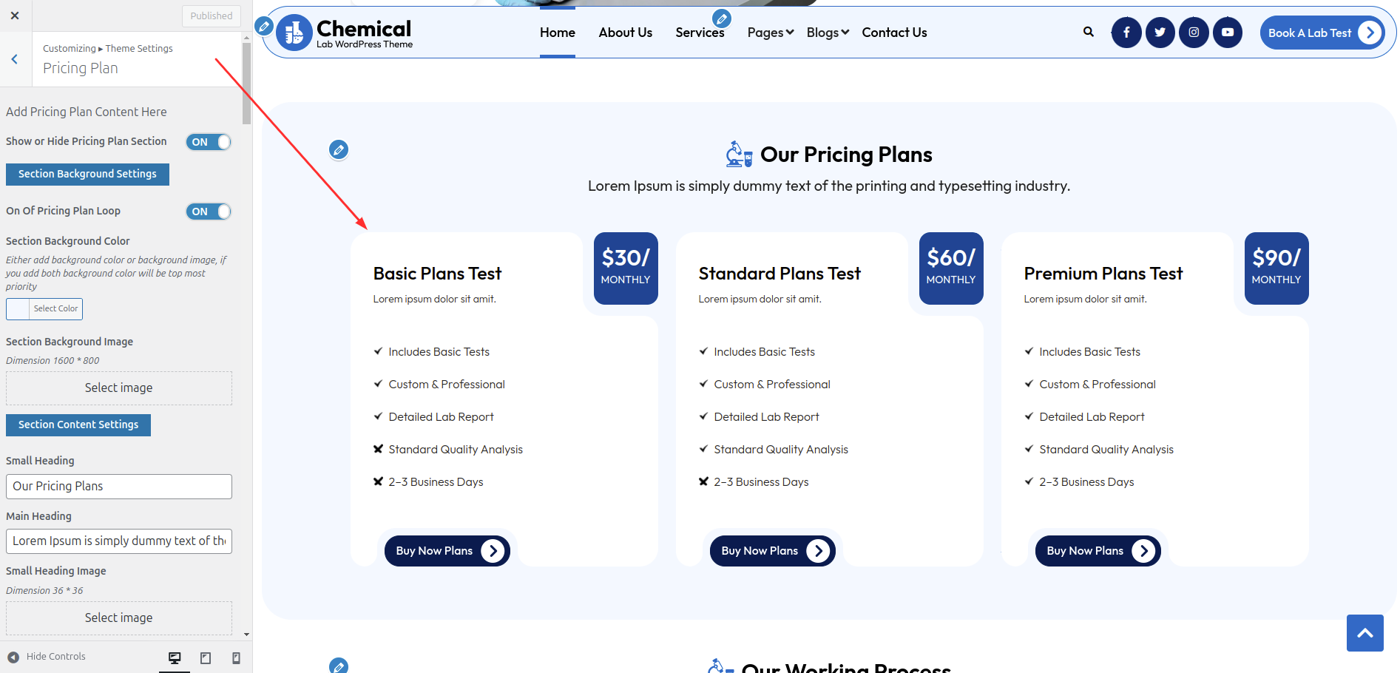Viewport: 1400px width, 673px height.
Task: Open the Pages dropdown menu
Action: 770,32
